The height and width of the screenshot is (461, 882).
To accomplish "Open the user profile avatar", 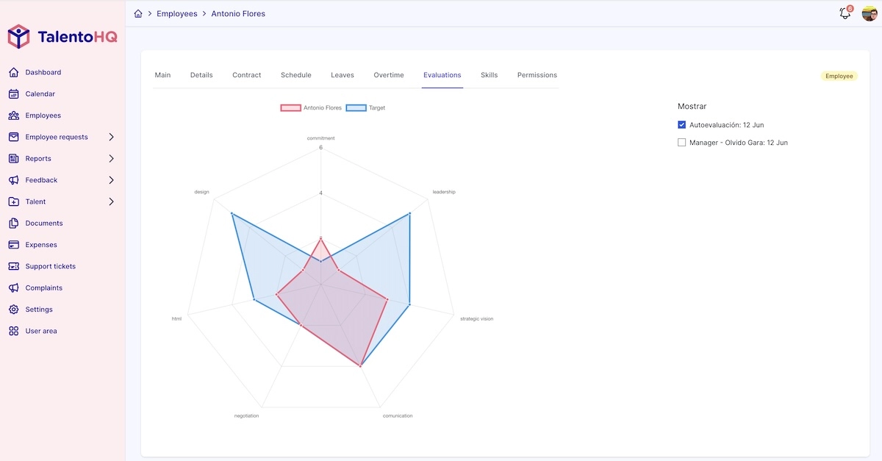I will 870,14.
